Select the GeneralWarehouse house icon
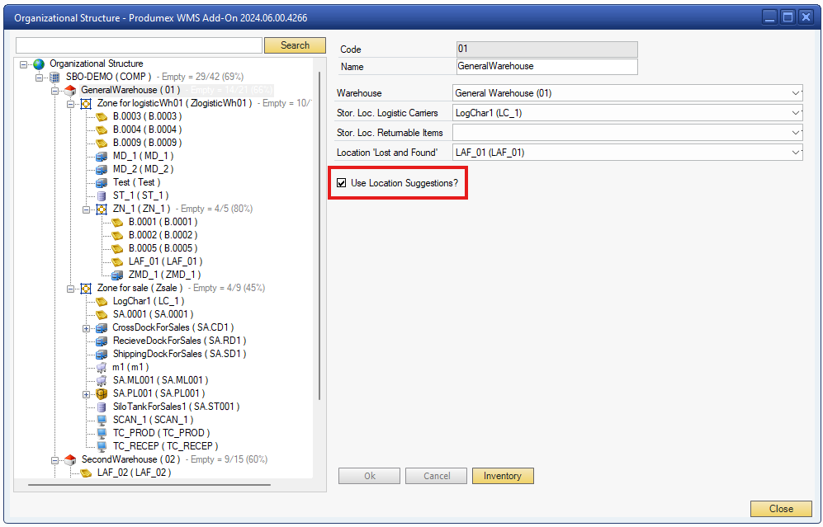The image size is (823, 527). pos(70,90)
